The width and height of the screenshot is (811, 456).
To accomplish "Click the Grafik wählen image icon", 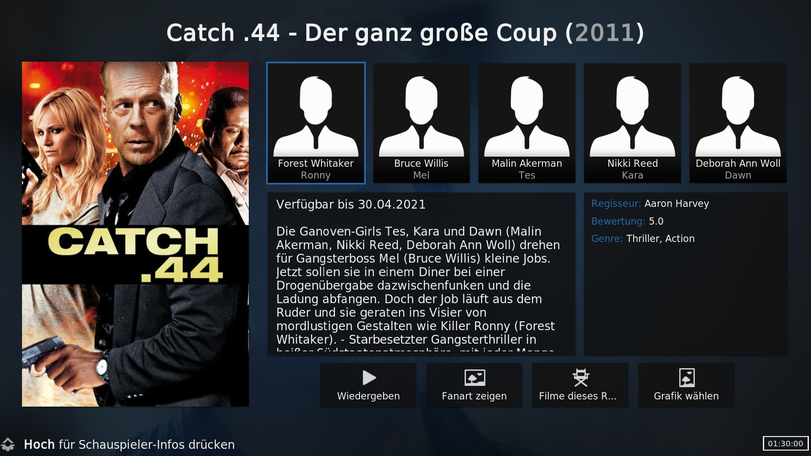I will 687,377.
